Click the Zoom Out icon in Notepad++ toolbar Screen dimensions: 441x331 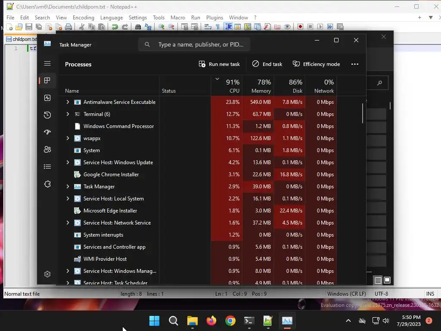[171, 27]
